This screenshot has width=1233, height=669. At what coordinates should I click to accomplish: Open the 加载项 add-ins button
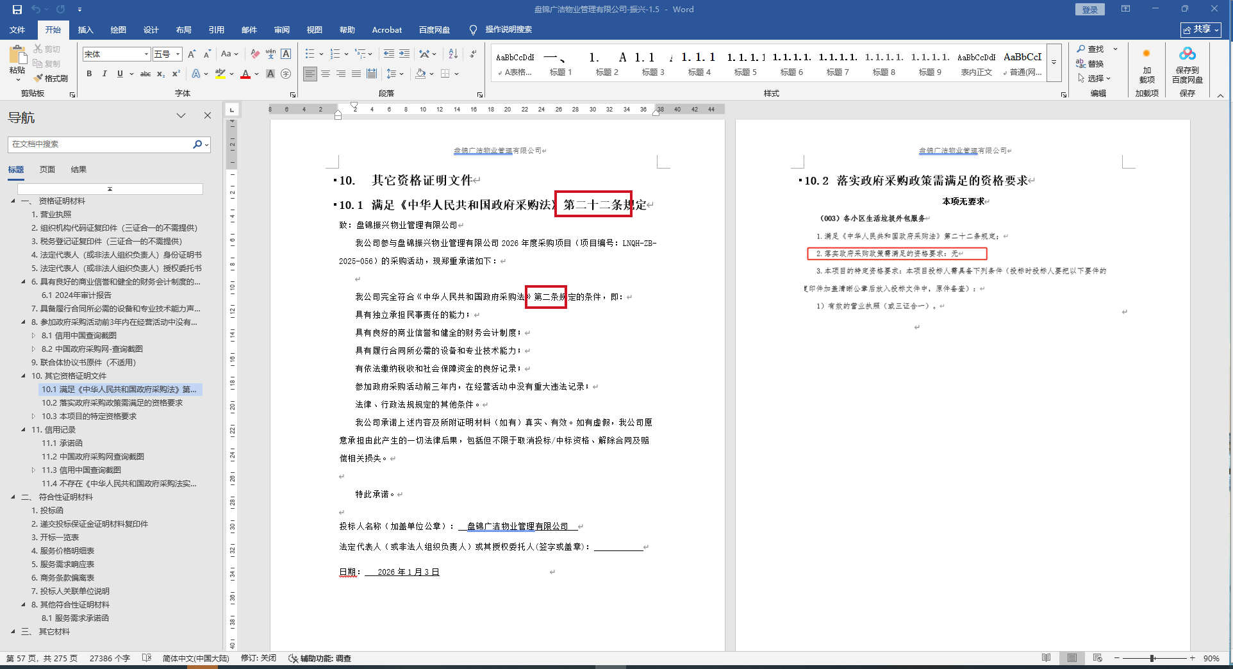click(1146, 66)
